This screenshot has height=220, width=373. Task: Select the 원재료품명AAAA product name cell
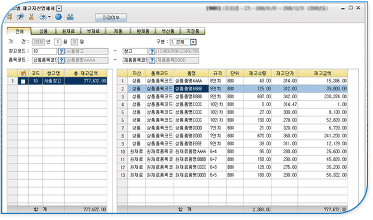[x=191, y=152]
